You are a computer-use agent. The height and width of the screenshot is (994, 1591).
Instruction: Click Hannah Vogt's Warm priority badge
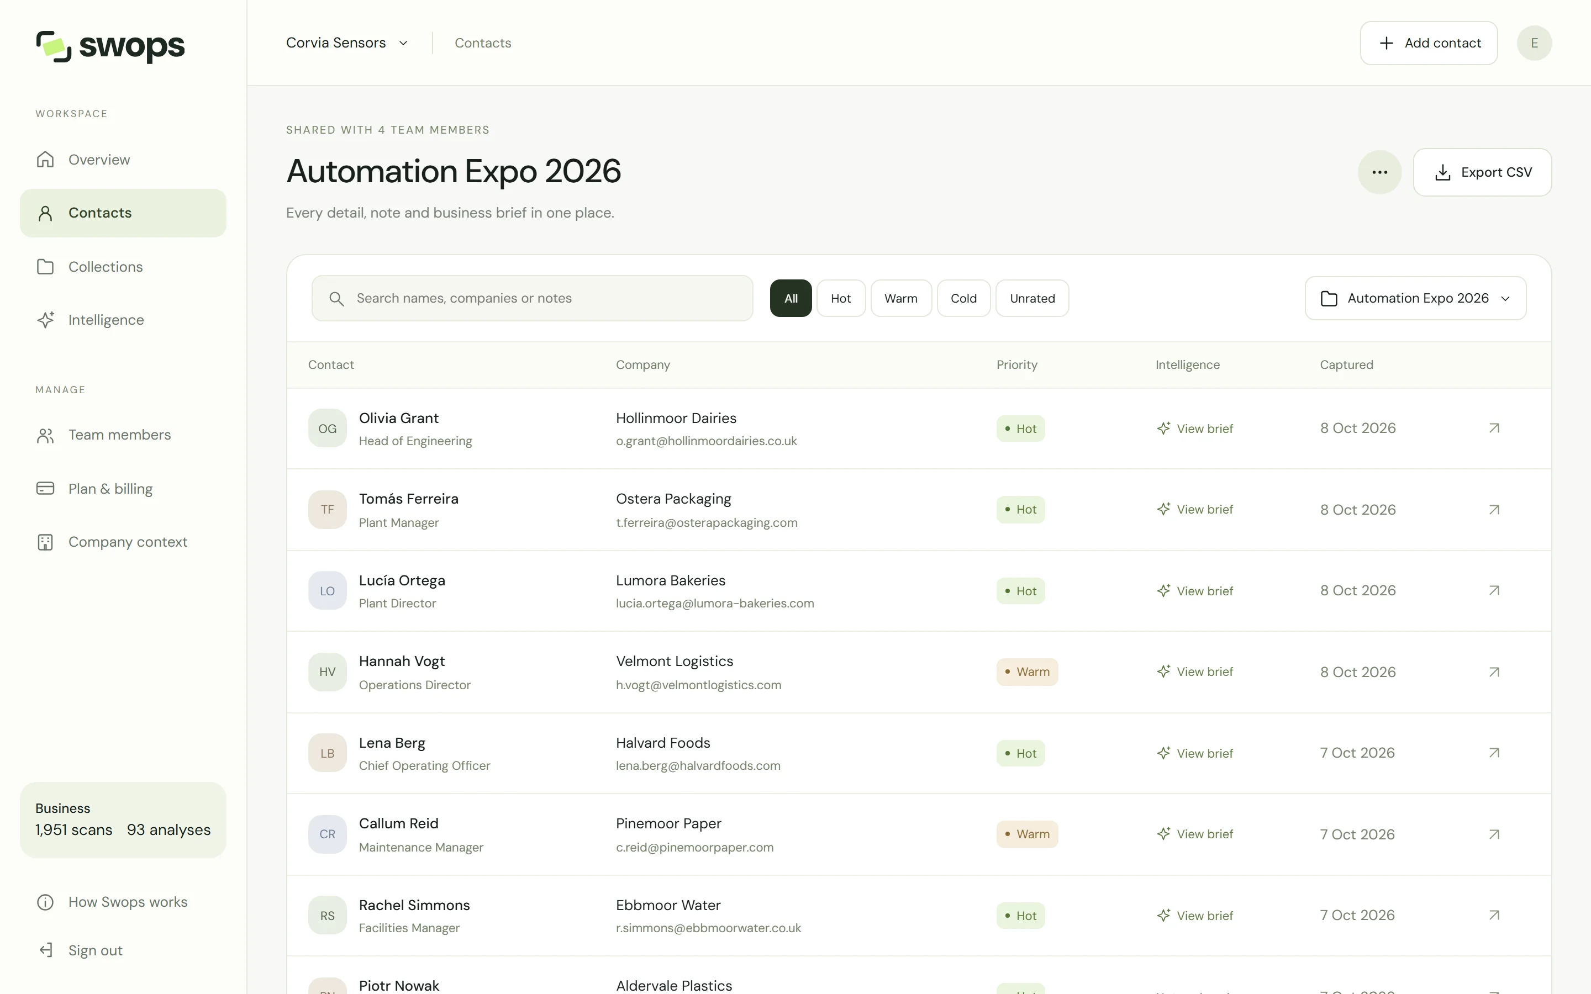tap(1027, 672)
